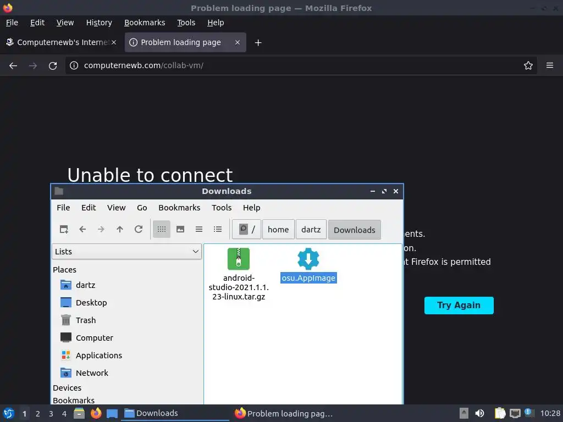
Task: Open dartz home folder in Places
Action: tap(85, 285)
